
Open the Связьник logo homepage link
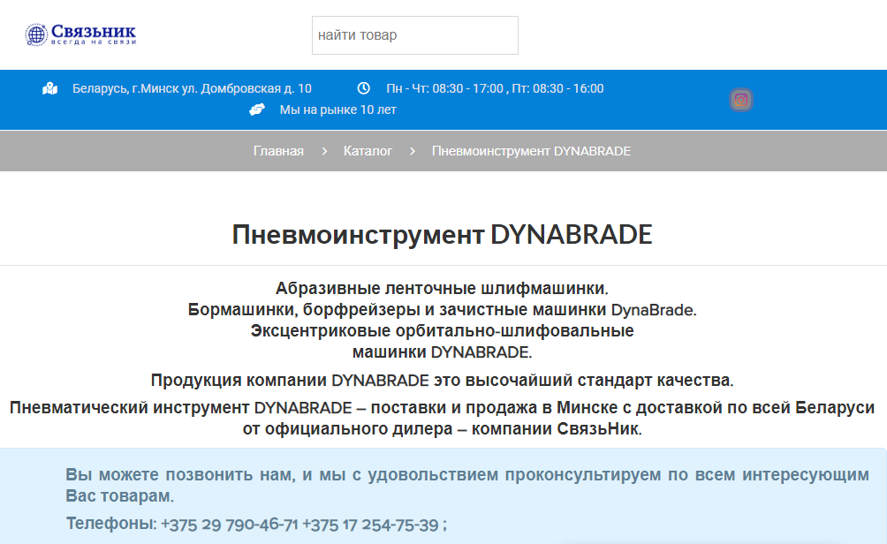(80, 34)
